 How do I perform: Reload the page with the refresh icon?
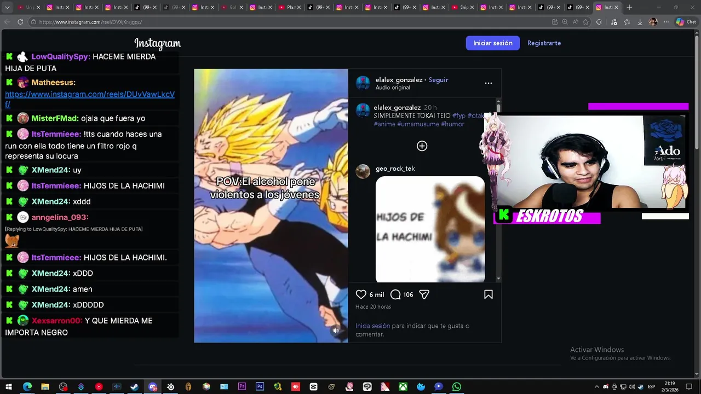coord(20,22)
